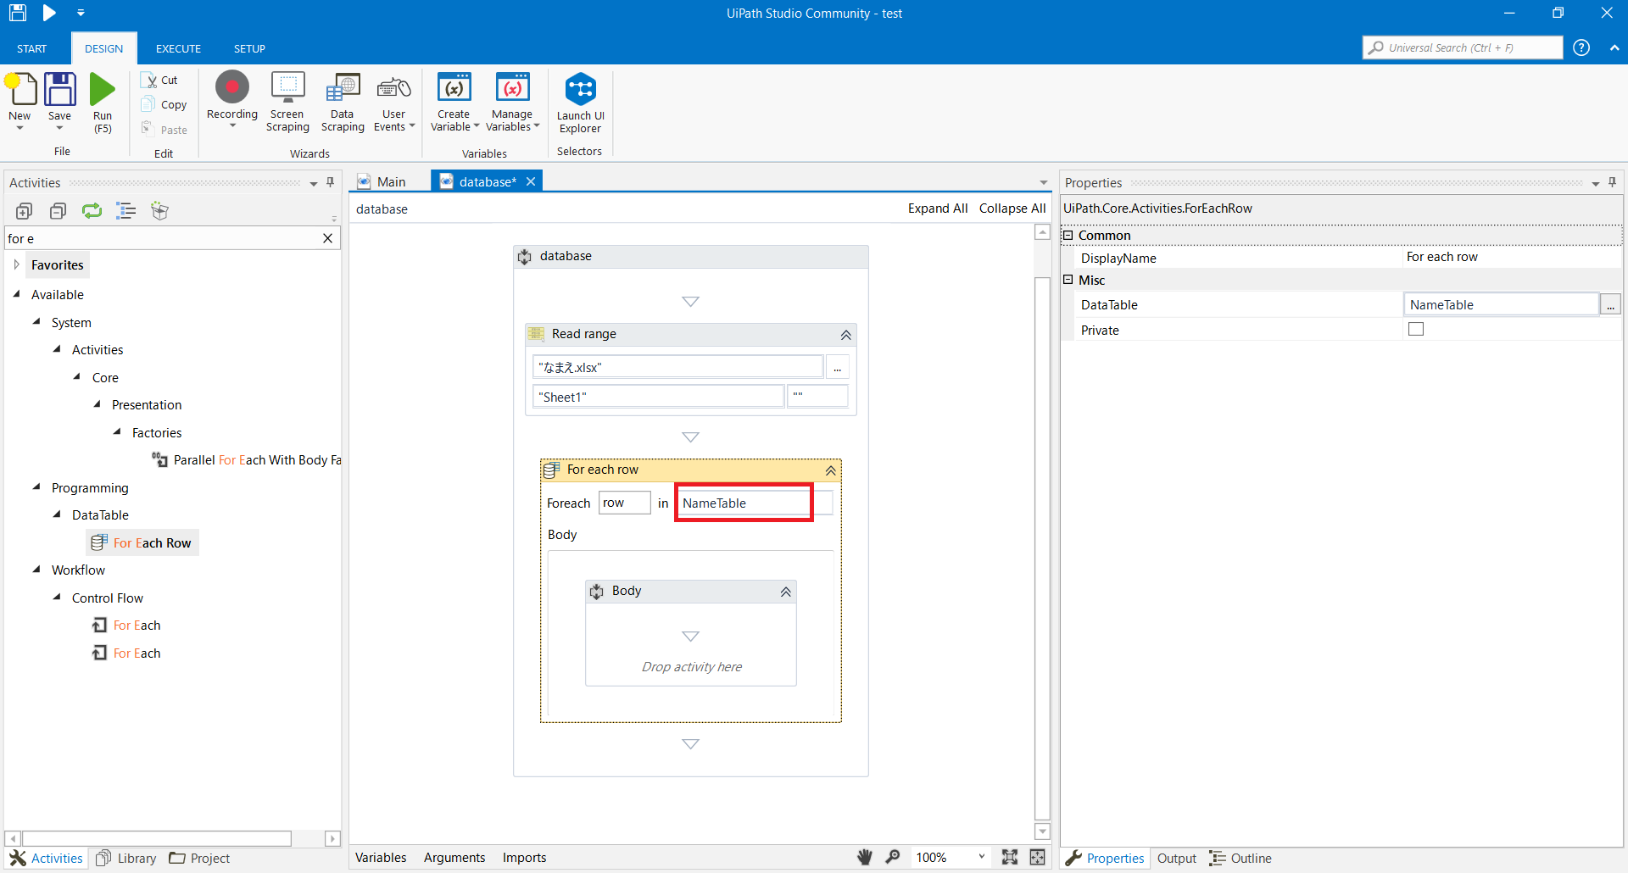Open the Screen Scraping wizard
Image resolution: width=1628 pixels, height=873 pixels.
coord(287,99)
